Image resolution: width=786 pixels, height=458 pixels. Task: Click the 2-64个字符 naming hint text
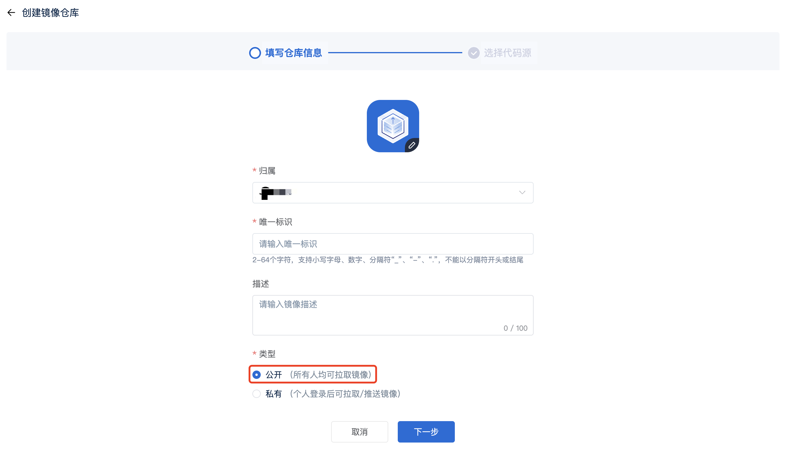point(388,260)
